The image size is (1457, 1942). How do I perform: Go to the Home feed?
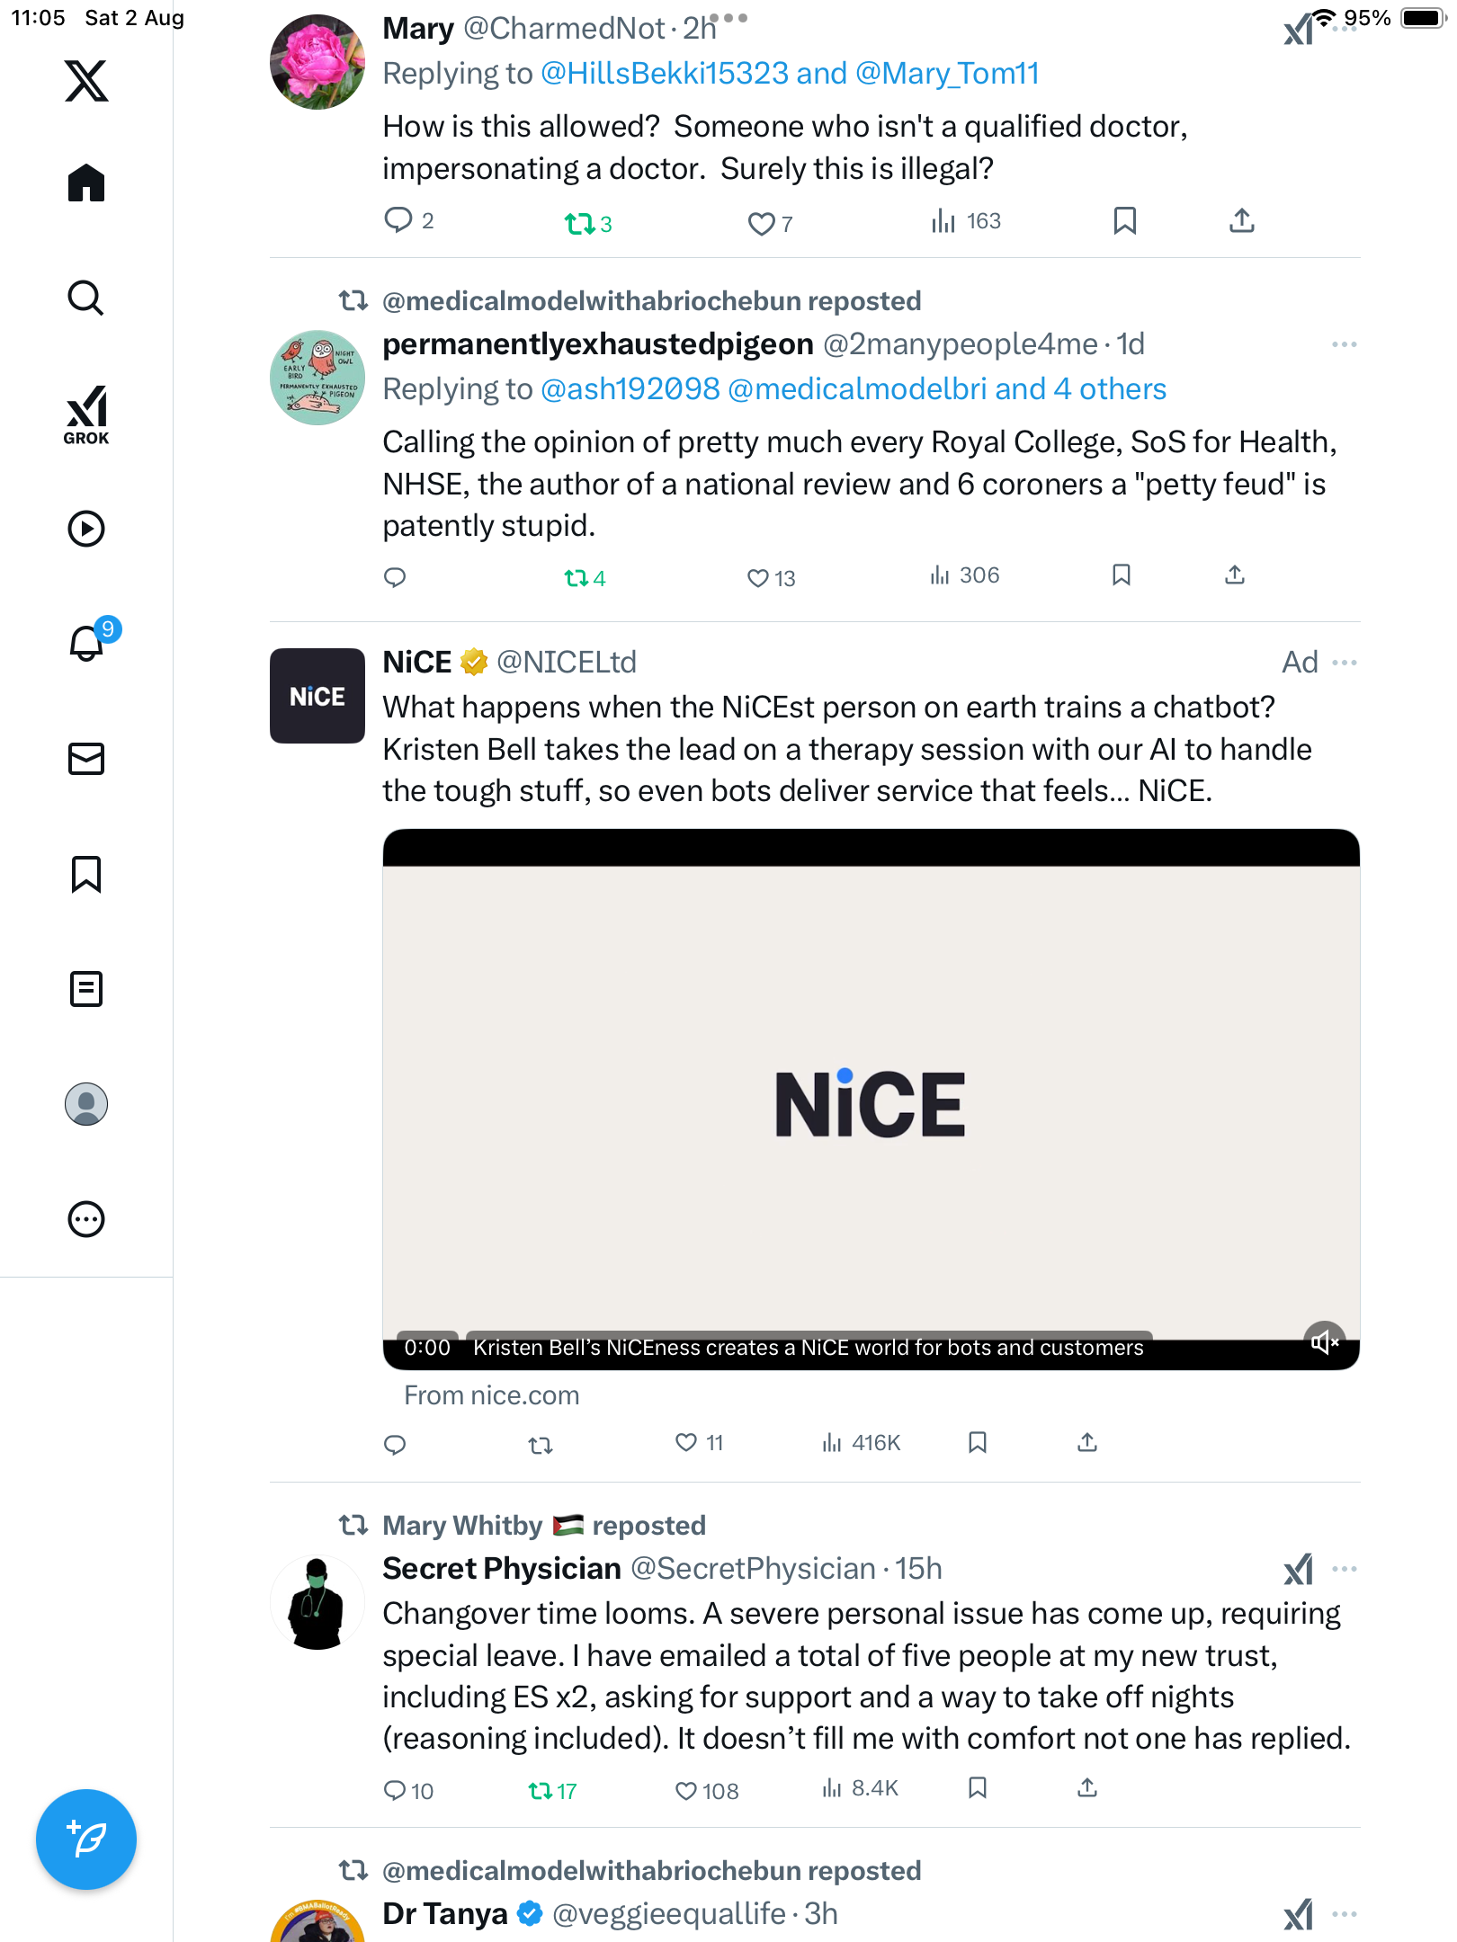point(86,183)
